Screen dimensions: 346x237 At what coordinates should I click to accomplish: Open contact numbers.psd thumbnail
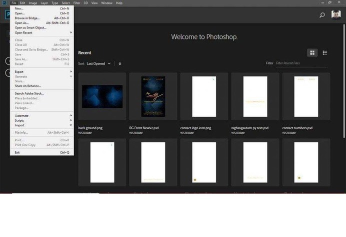click(306, 96)
